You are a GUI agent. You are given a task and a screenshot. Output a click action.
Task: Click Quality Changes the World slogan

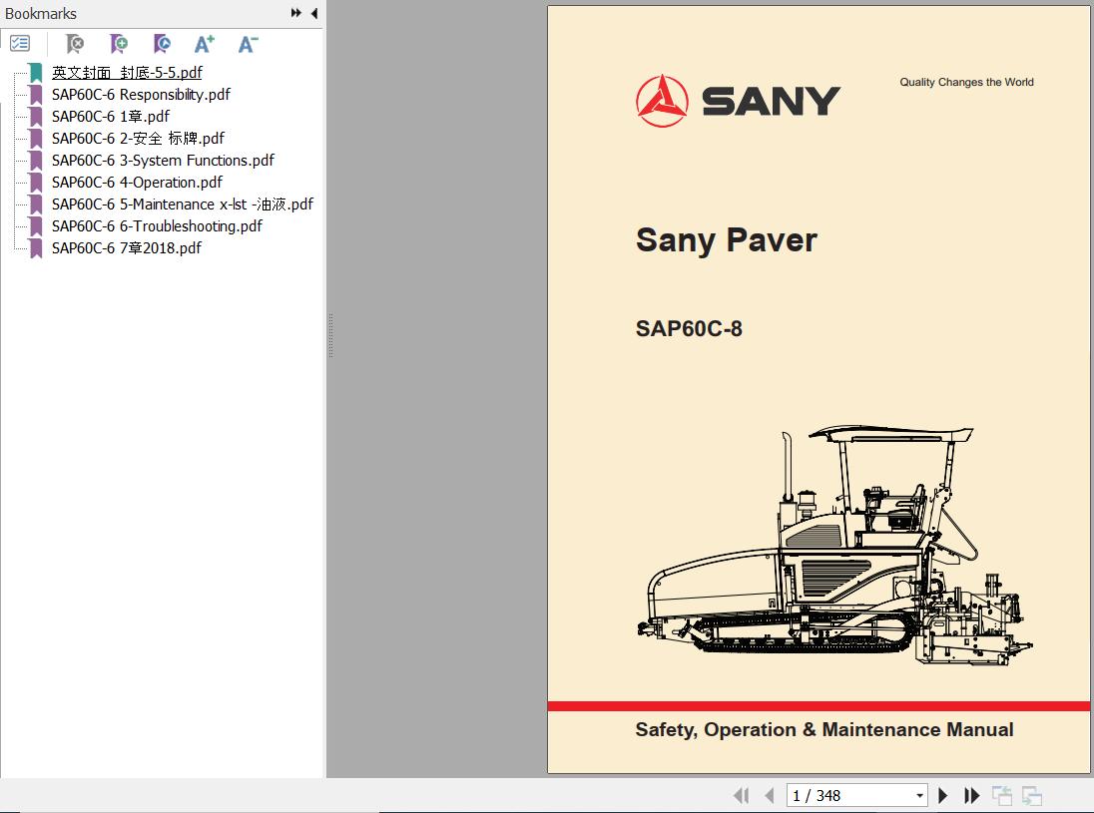(x=966, y=82)
